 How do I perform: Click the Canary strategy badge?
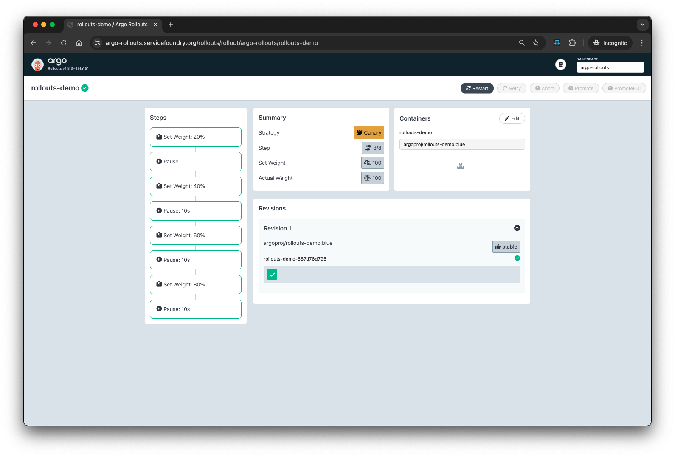point(369,132)
